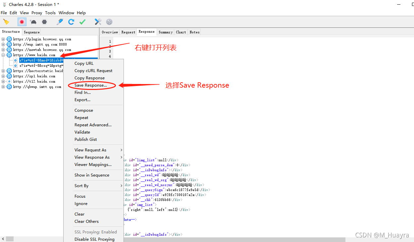Toggle throttling with the turtle icon
This screenshot has width=414, height=242.
point(33,22)
